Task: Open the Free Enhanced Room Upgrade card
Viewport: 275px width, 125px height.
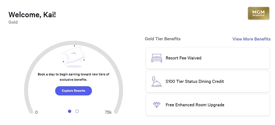Action: (208, 105)
